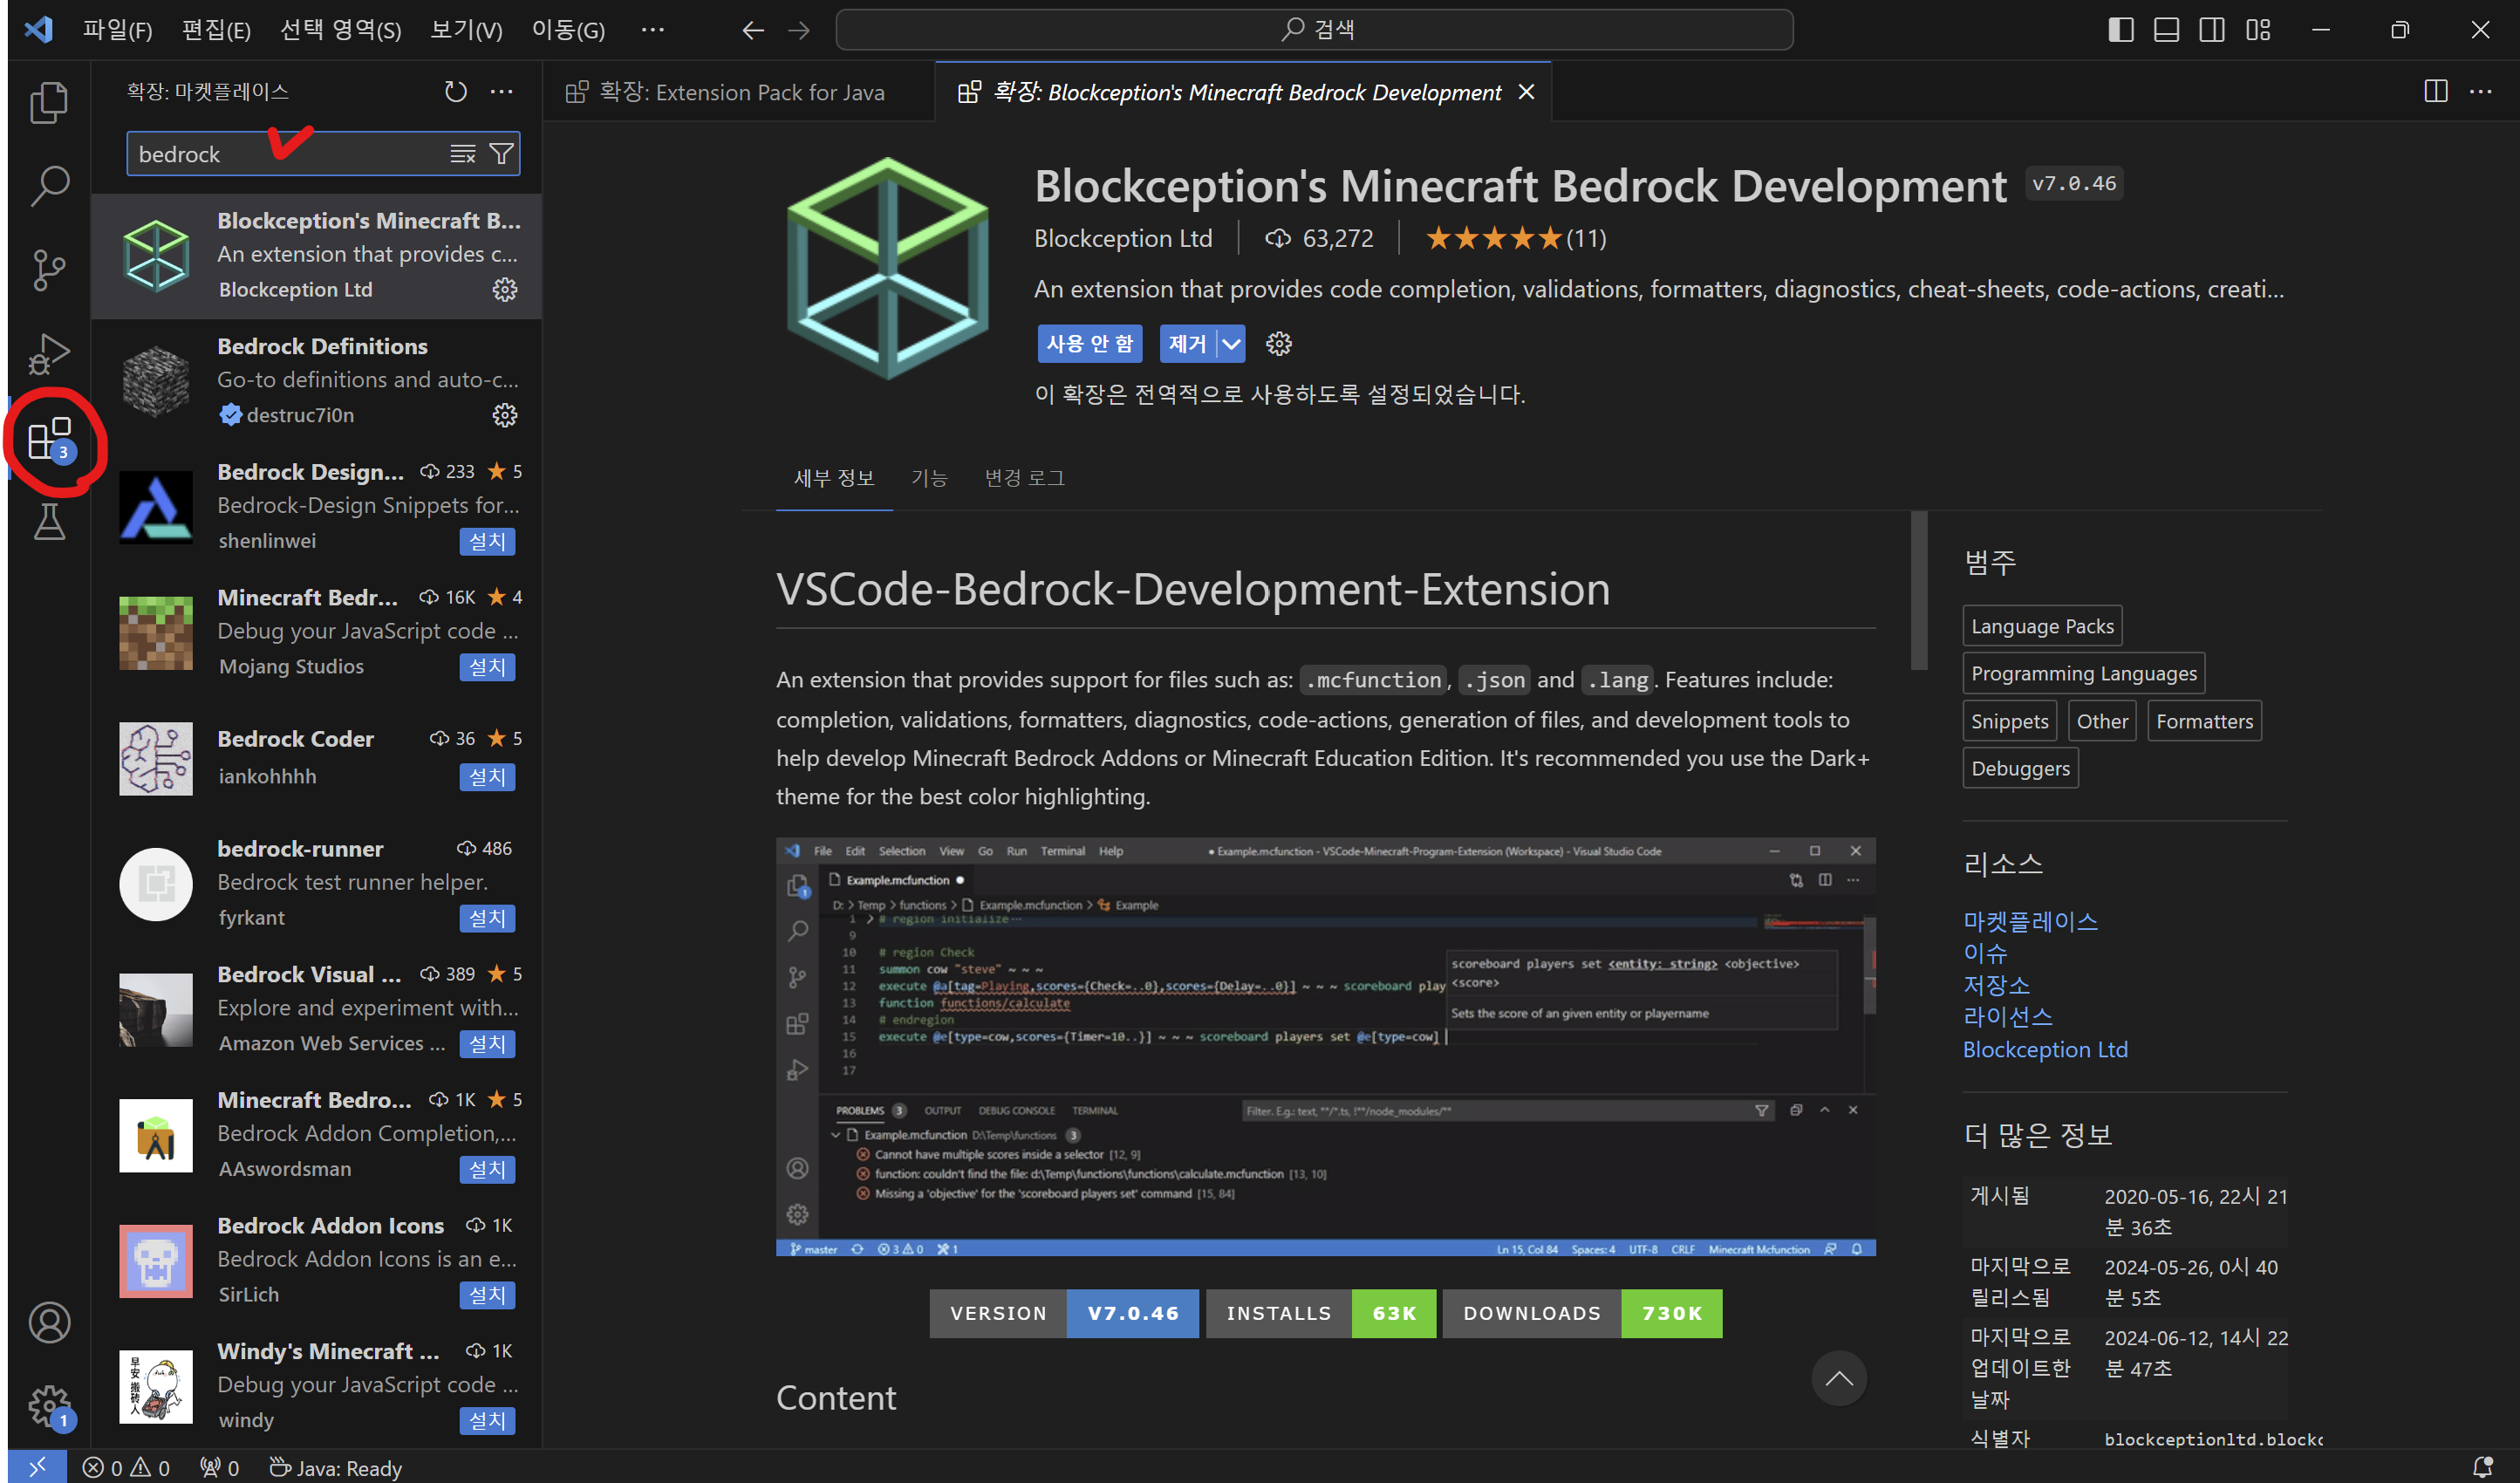Image resolution: width=2520 pixels, height=1483 pixels.
Task: Install the Bedrock Addon Icons extension
Action: [x=487, y=1295]
